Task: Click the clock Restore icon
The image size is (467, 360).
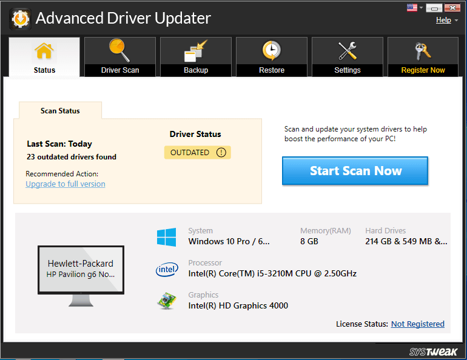Action: [x=271, y=50]
